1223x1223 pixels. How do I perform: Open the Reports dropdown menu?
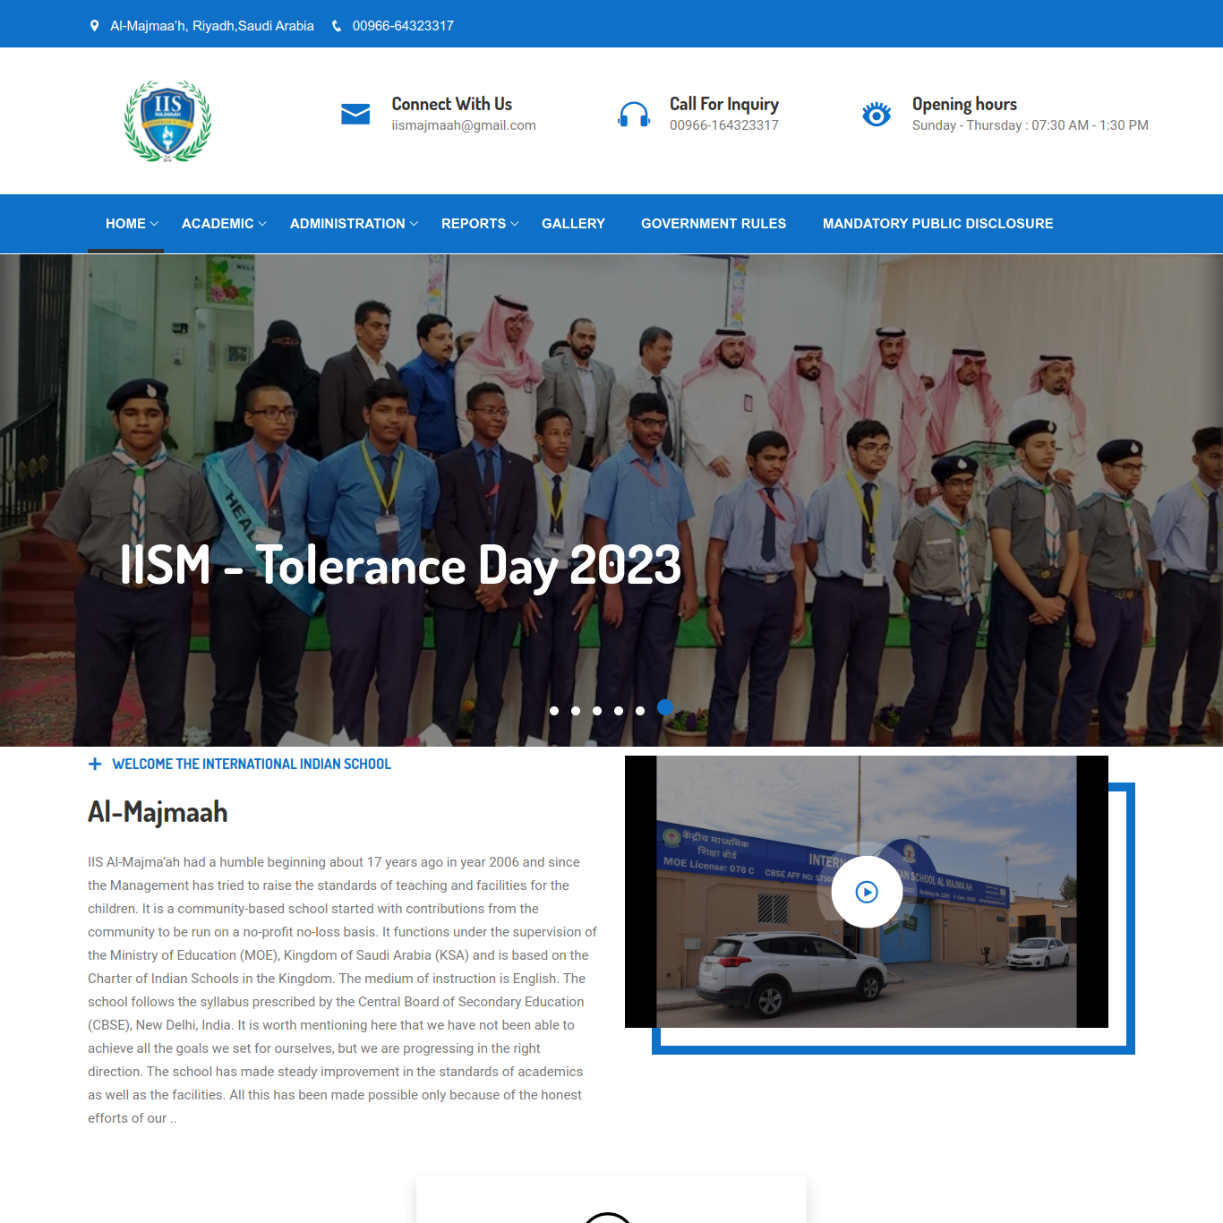(x=479, y=224)
